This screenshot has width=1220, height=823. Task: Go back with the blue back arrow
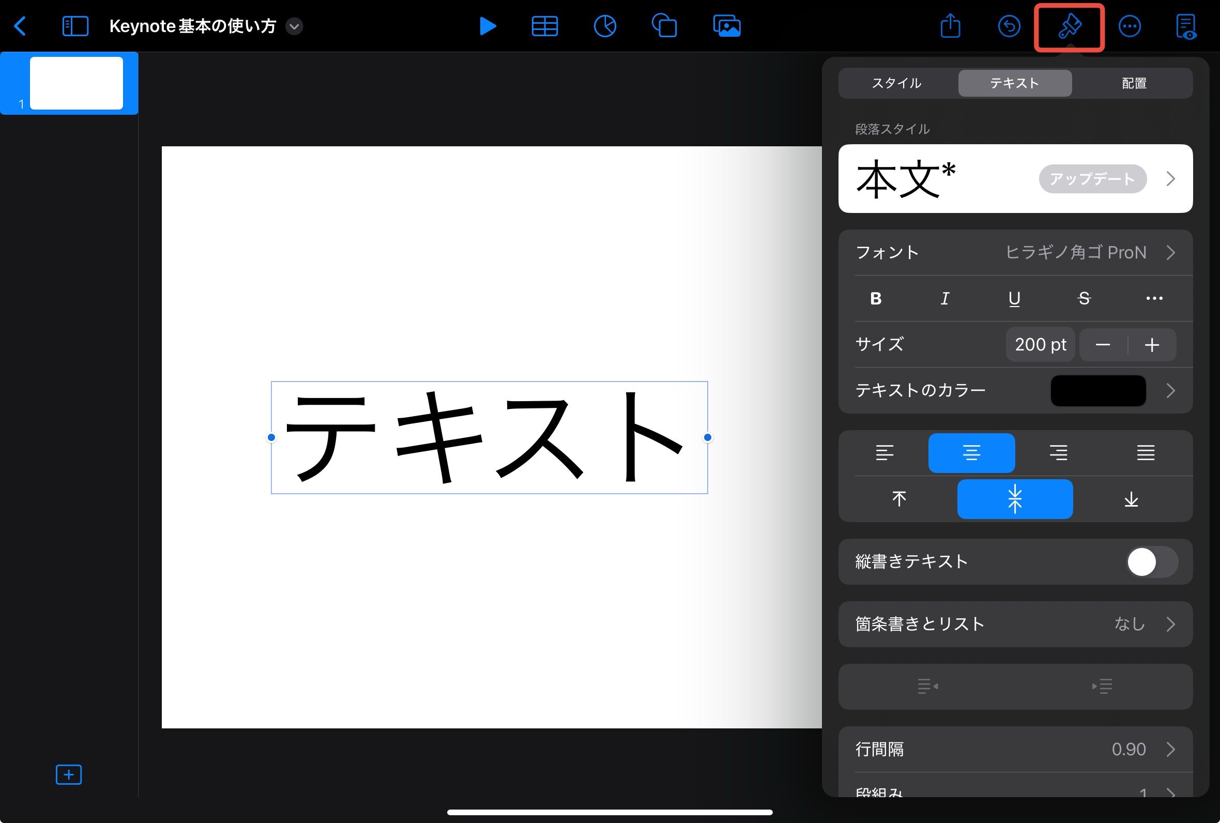point(20,26)
